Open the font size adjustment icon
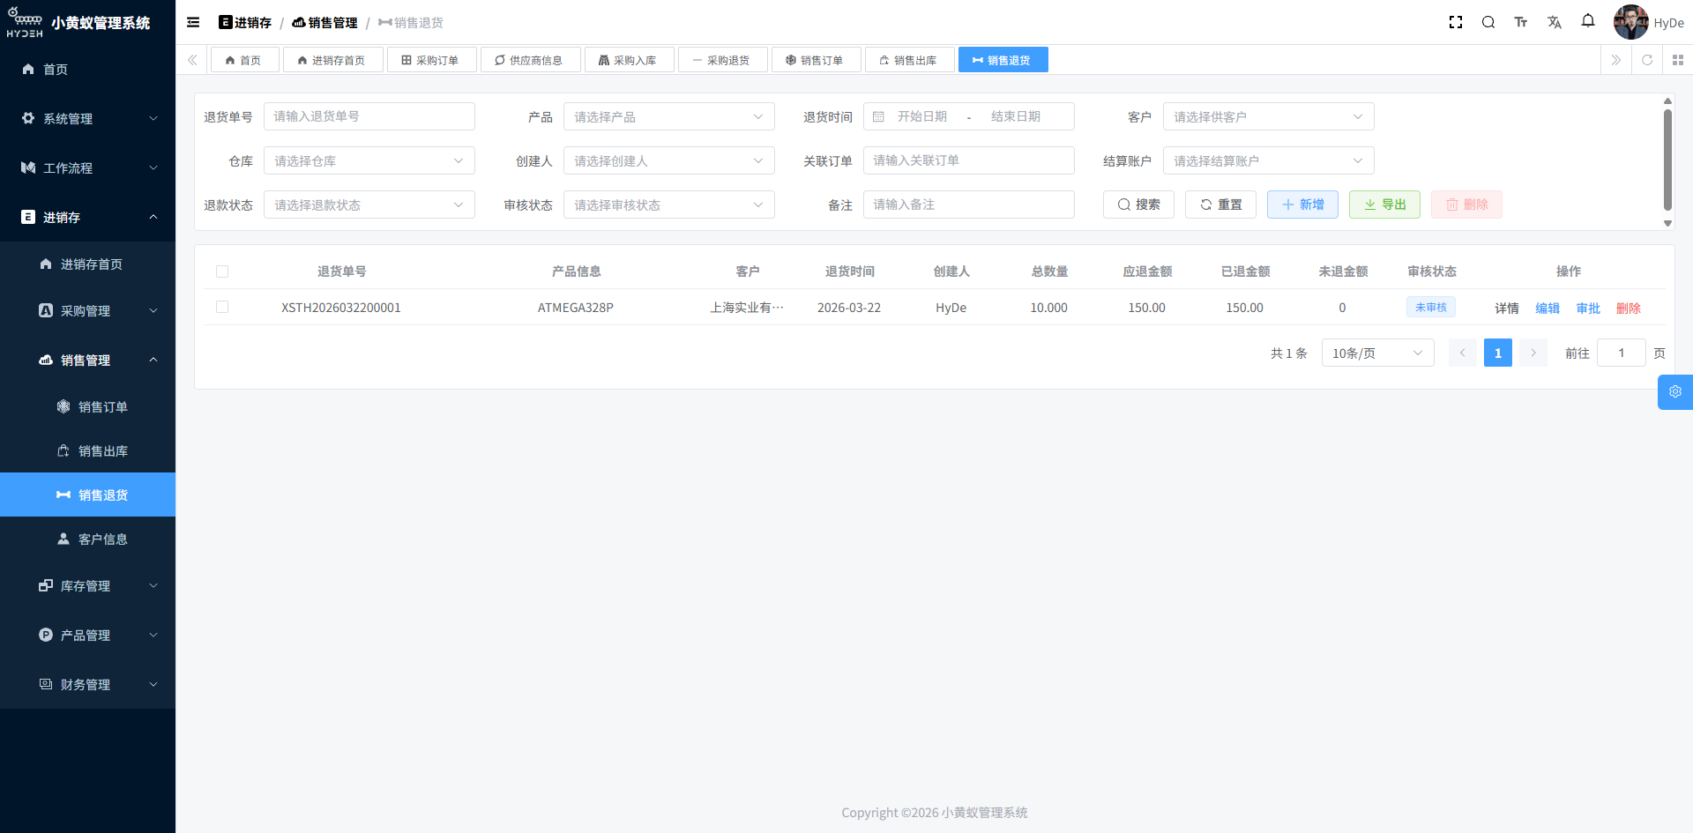1693x833 pixels. click(1521, 23)
